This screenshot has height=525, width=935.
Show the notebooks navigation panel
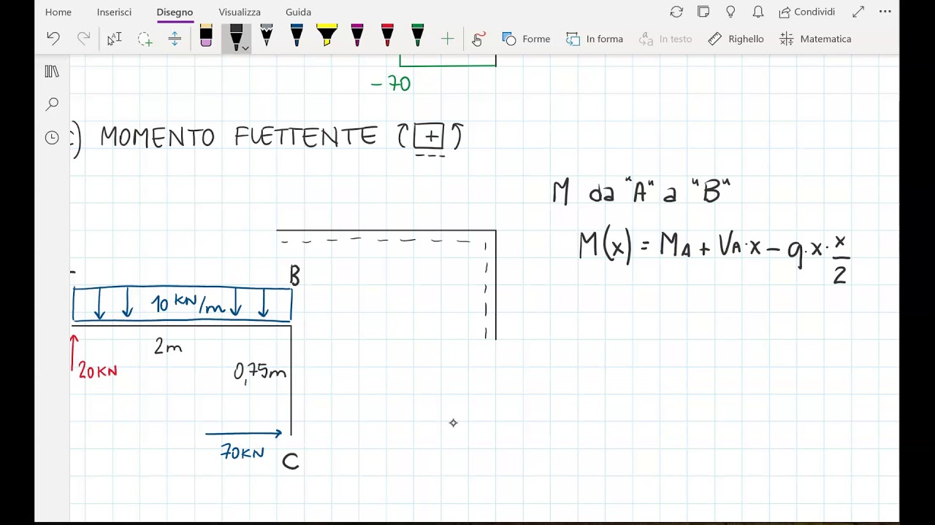52,71
